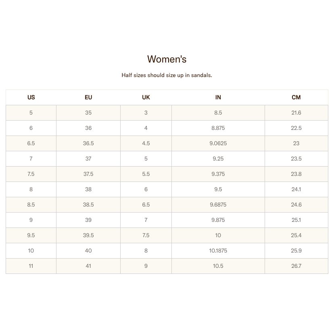
Task: Select the US size 8 cell
Action: coord(31,189)
